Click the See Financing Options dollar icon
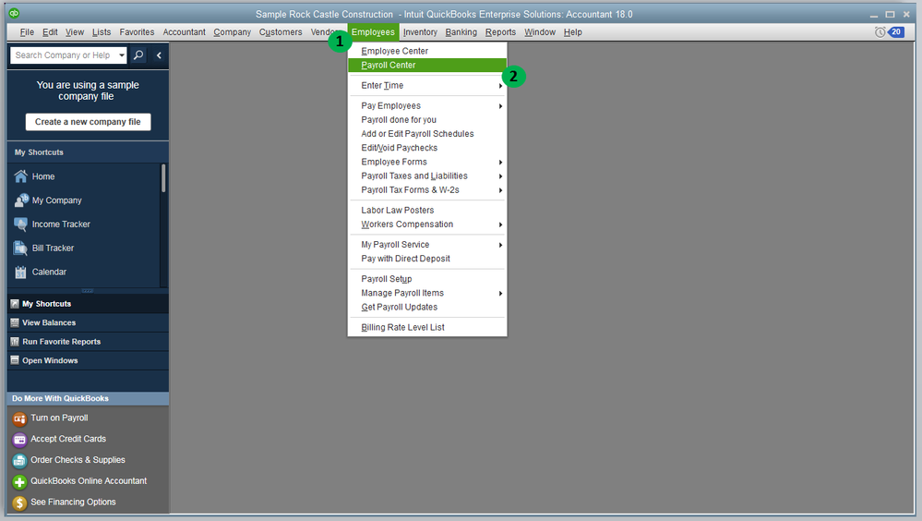 pos(19,503)
